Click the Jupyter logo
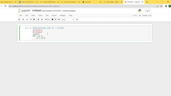The height and width of the screenshot is (96, 171). point(24,11)
